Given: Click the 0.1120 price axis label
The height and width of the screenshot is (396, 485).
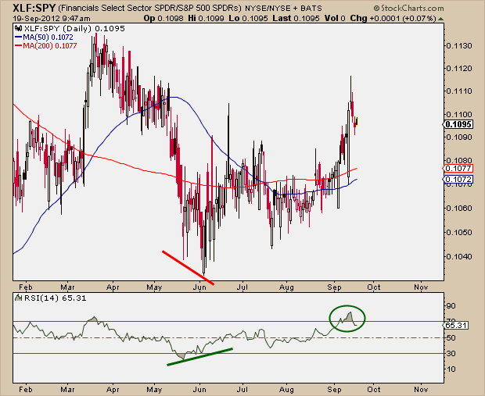Looking at the screenshot, I should (459, 68).
